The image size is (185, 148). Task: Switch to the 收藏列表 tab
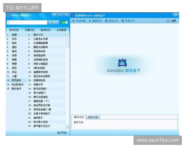point(30,30)
